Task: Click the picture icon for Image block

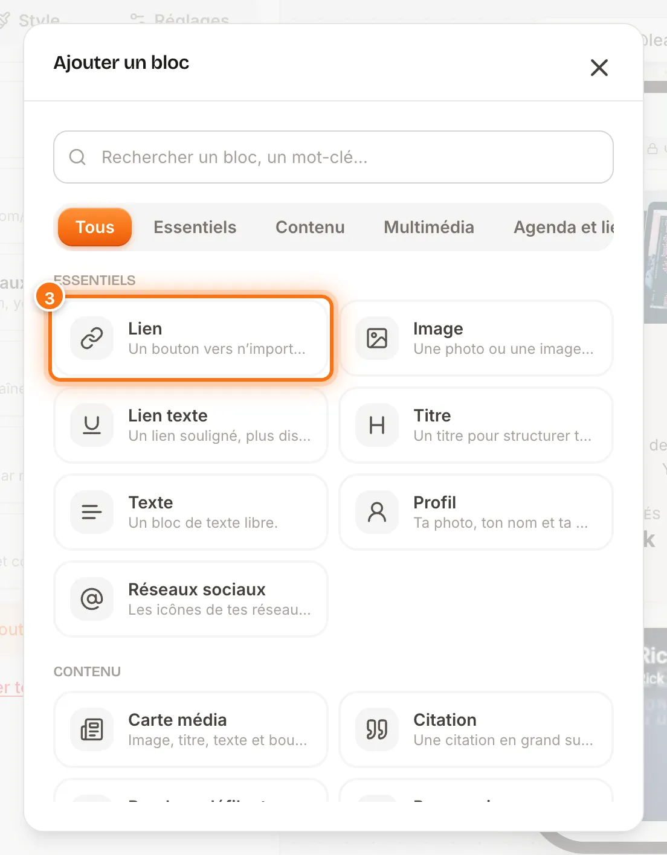Action: pos(377,338)
